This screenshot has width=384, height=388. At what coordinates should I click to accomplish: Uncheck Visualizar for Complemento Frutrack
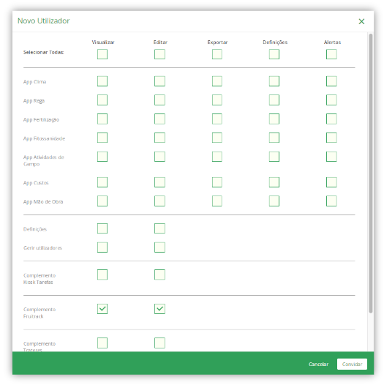102,309
